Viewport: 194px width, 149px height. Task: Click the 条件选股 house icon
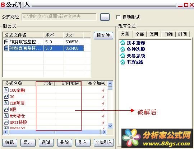pyautogui.click(x=123, y=49)
